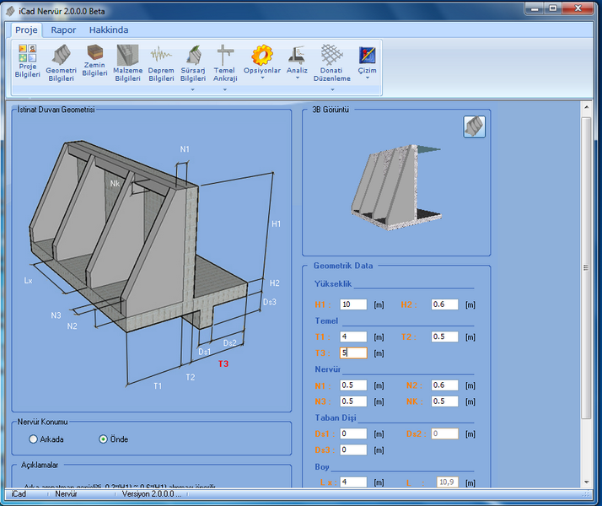Click the red T3 label in diagram

[x=223, y=363]
